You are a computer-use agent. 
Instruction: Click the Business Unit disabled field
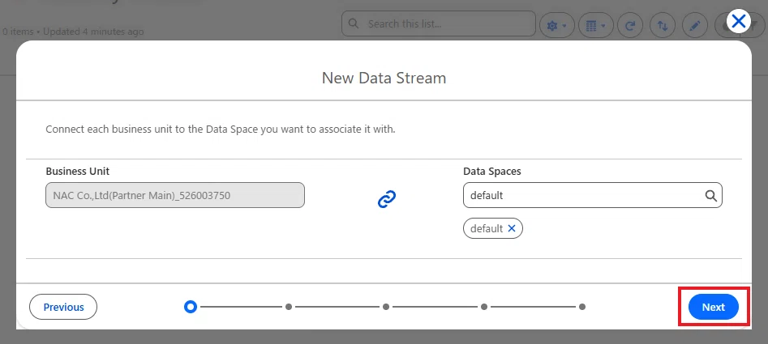point(175,195)
